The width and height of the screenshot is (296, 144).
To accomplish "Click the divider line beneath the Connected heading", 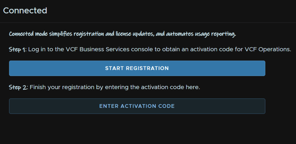I will tap(148, 23).
